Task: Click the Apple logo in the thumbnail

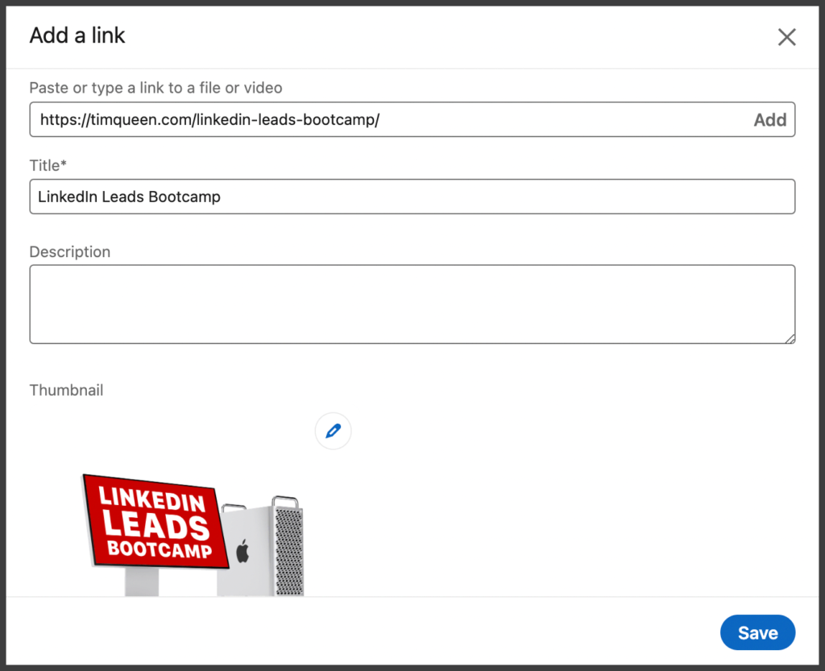Action: [243, 551]
